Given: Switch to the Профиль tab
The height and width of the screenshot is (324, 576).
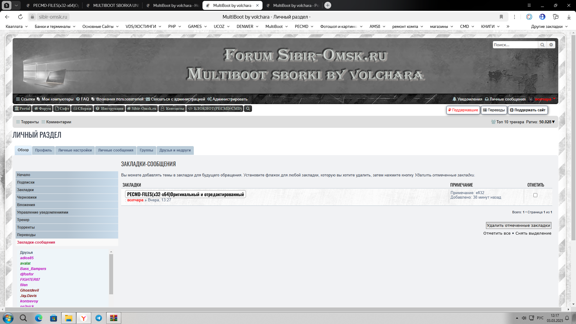Looking at the screenshot, I should [43, 150].
